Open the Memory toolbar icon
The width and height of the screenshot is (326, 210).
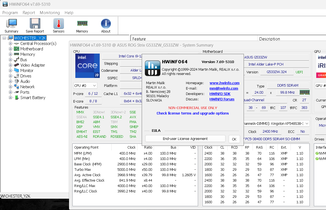[82, 24]
